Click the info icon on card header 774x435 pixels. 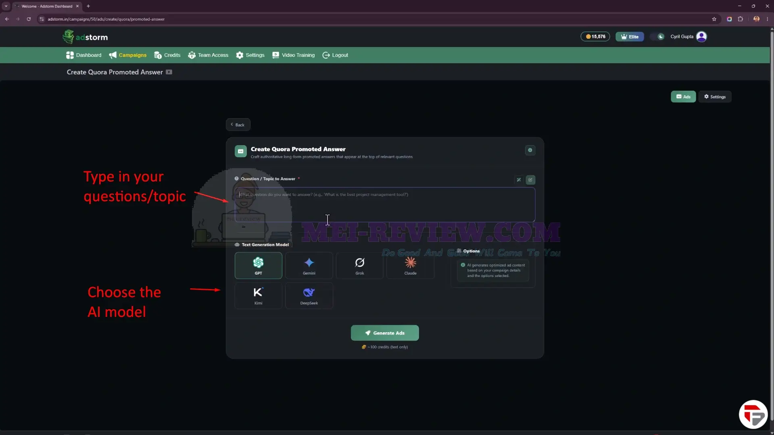(x=530, y=150)
